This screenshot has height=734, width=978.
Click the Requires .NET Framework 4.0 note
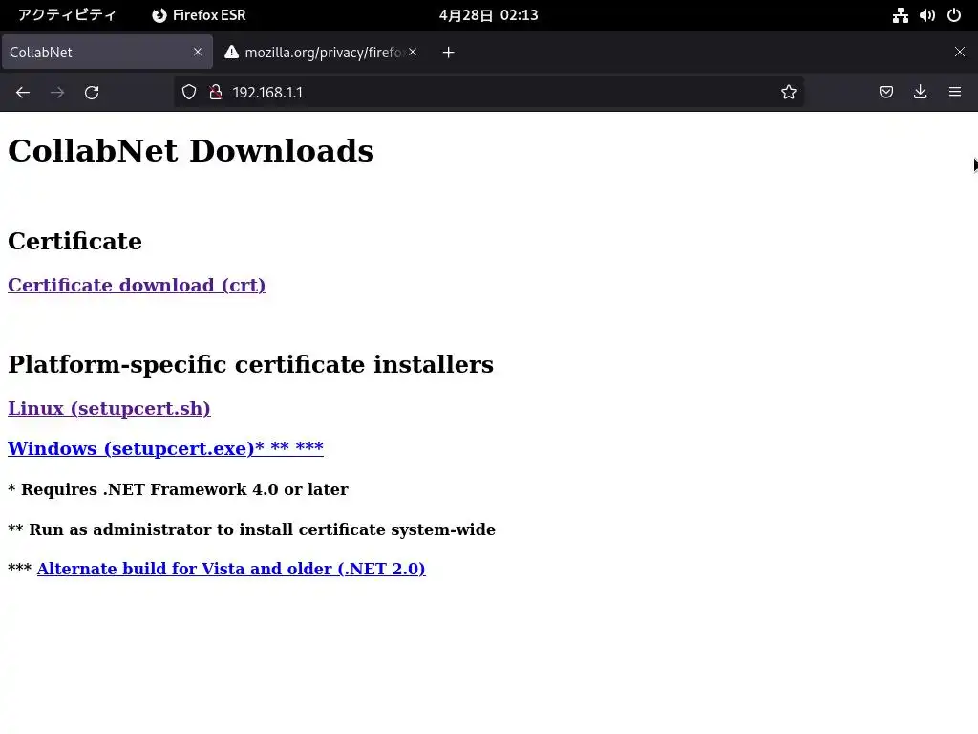[178, 489]
